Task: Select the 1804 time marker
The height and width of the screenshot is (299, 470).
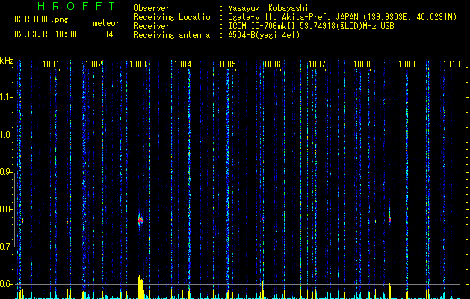Action: click(182, 64)
